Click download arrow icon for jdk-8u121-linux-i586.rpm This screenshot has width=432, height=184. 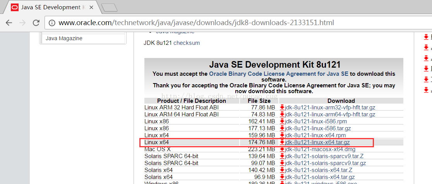point(282,121)
